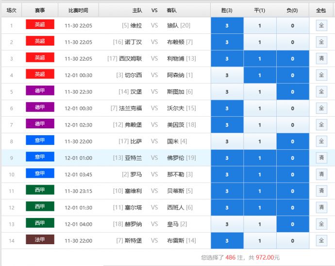Toggle win (3) for 汉堡 vs 斯图加
Image resolution: width=335 pixels, height=266 pixels.
click(227, 92)
